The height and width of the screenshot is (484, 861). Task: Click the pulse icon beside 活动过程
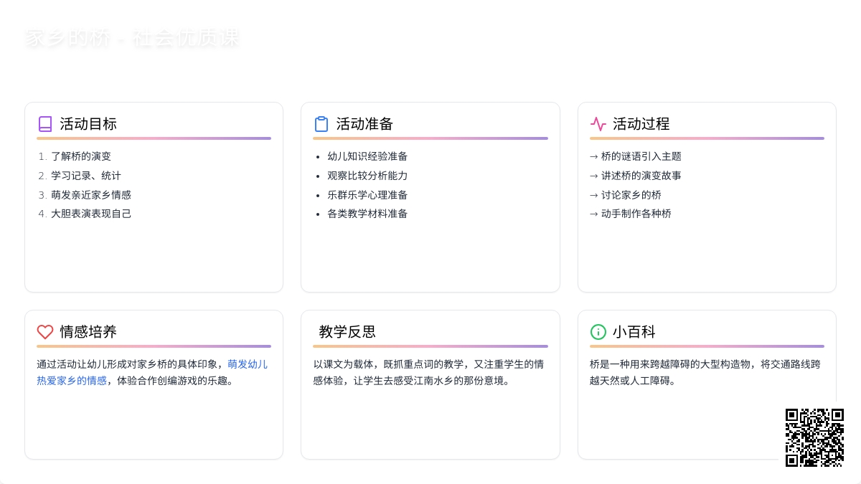[598, 124]
